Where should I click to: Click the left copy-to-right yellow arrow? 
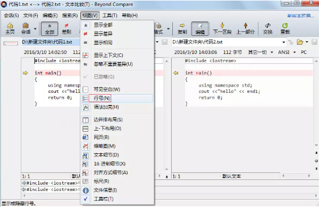25,73
